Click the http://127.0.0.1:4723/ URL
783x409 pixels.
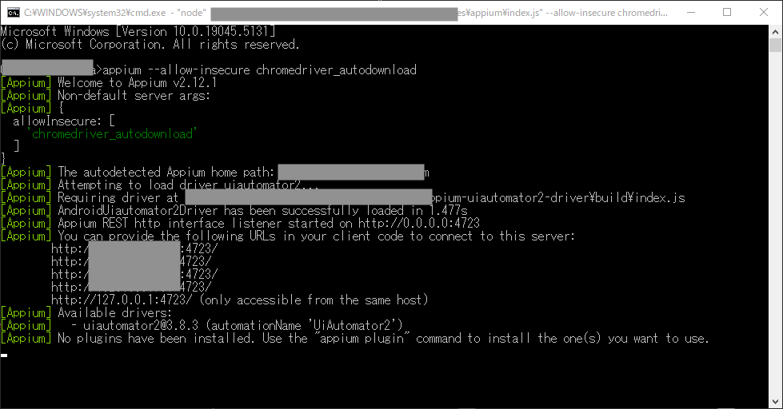[122, 300]
